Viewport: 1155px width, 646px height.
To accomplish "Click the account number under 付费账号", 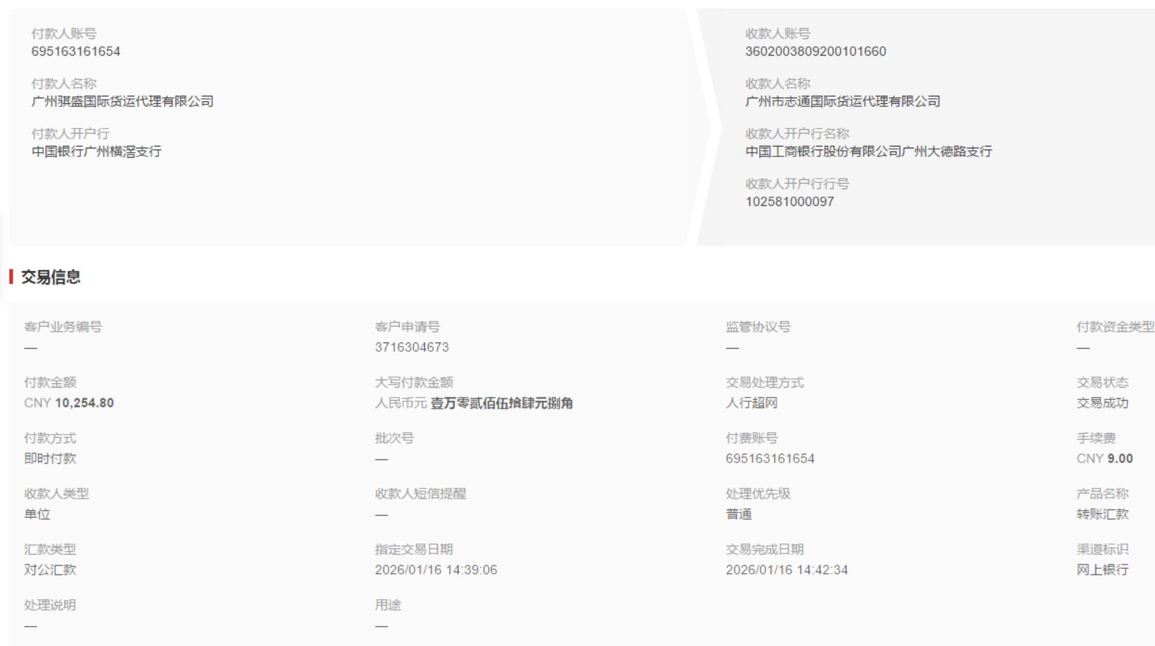I will [770, 459].
